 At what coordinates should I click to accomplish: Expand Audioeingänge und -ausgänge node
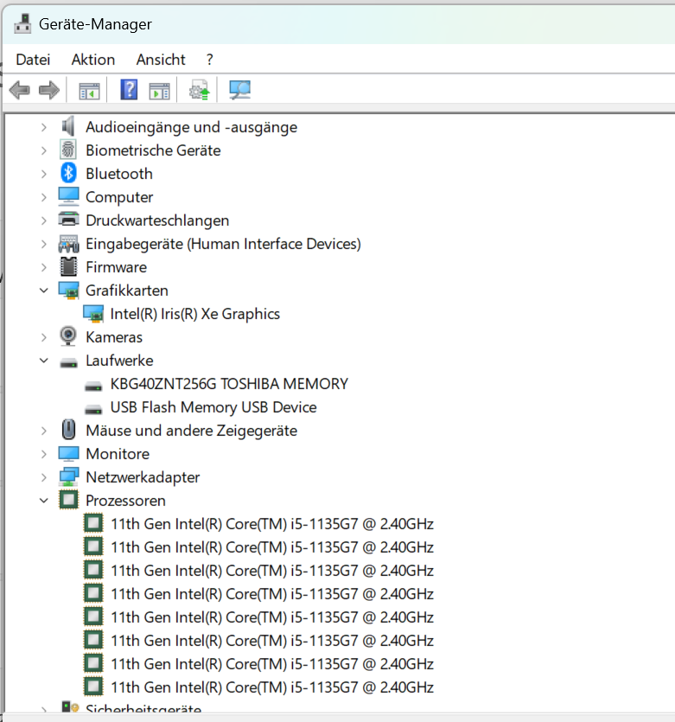(44, 127)
